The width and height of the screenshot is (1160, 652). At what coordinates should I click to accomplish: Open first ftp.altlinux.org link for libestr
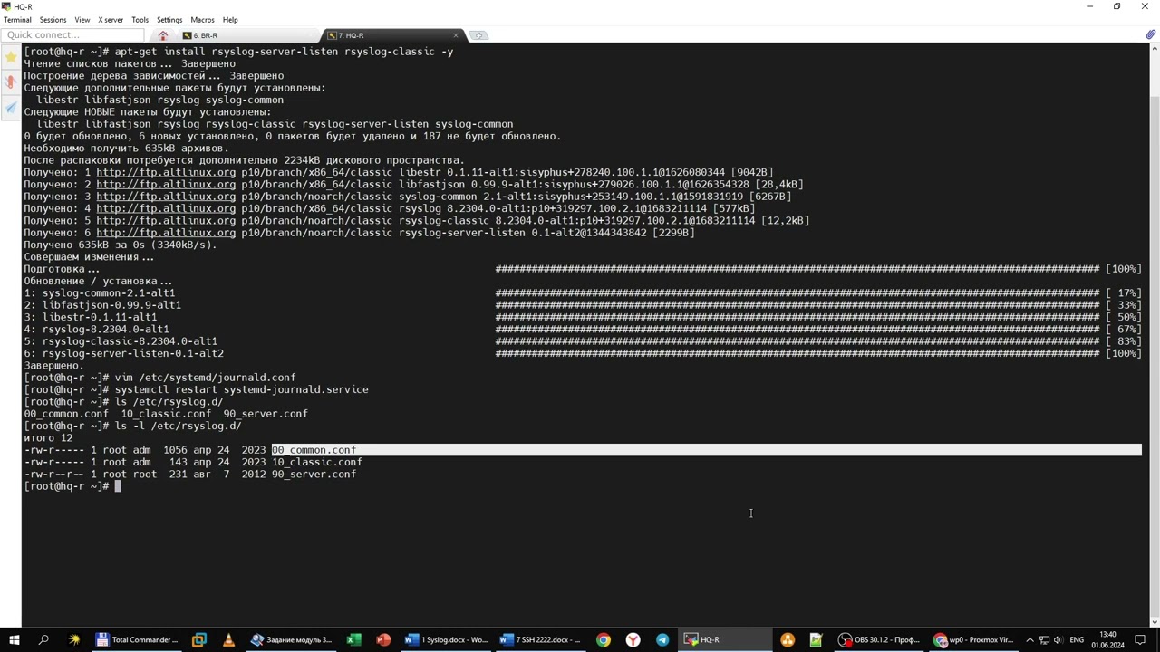166,172
